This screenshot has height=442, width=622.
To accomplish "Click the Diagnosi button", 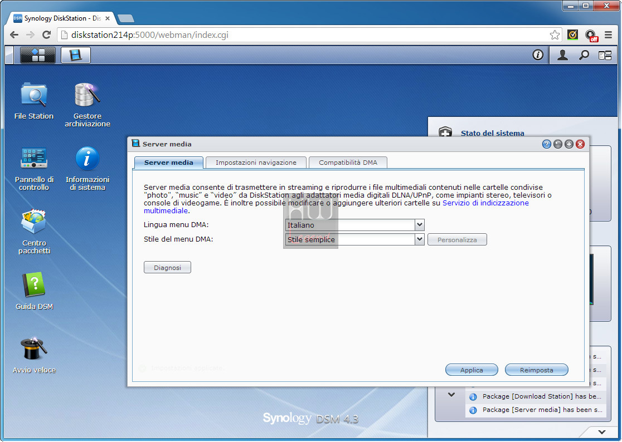I will (x=167, y=267).
